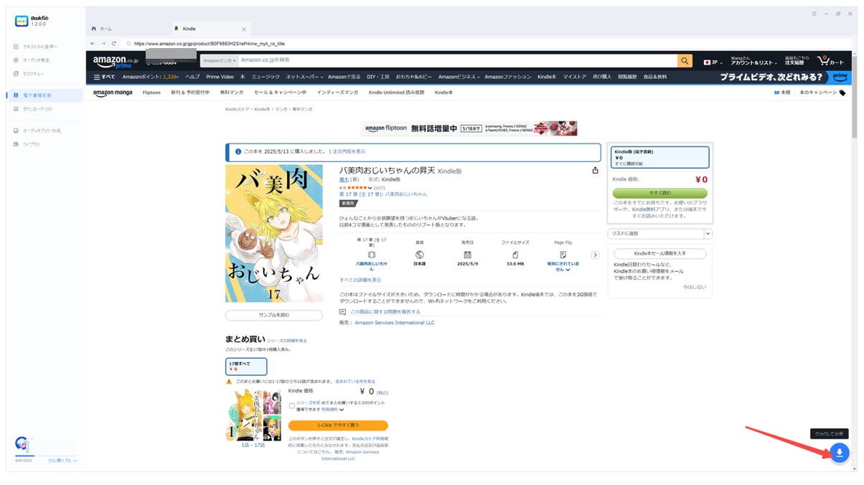Click the amazon fliptoon 無料話増量中 banner
This screenshot has width=864, height=485.
pyautogui.click(x=469, y=128)
